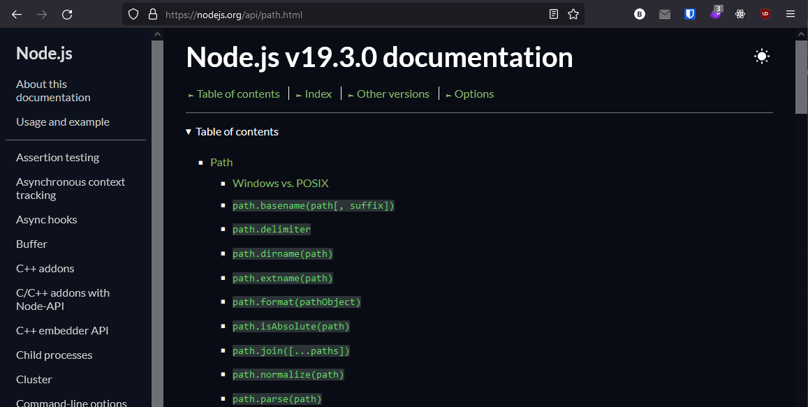
Task: Open uBlock Origin extension icon
Action: (765, 15)
